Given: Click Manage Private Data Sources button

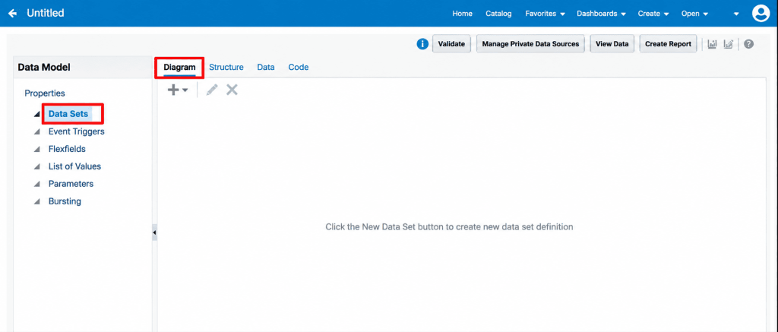Looking at the screenshot, I should tap(530, 43).
